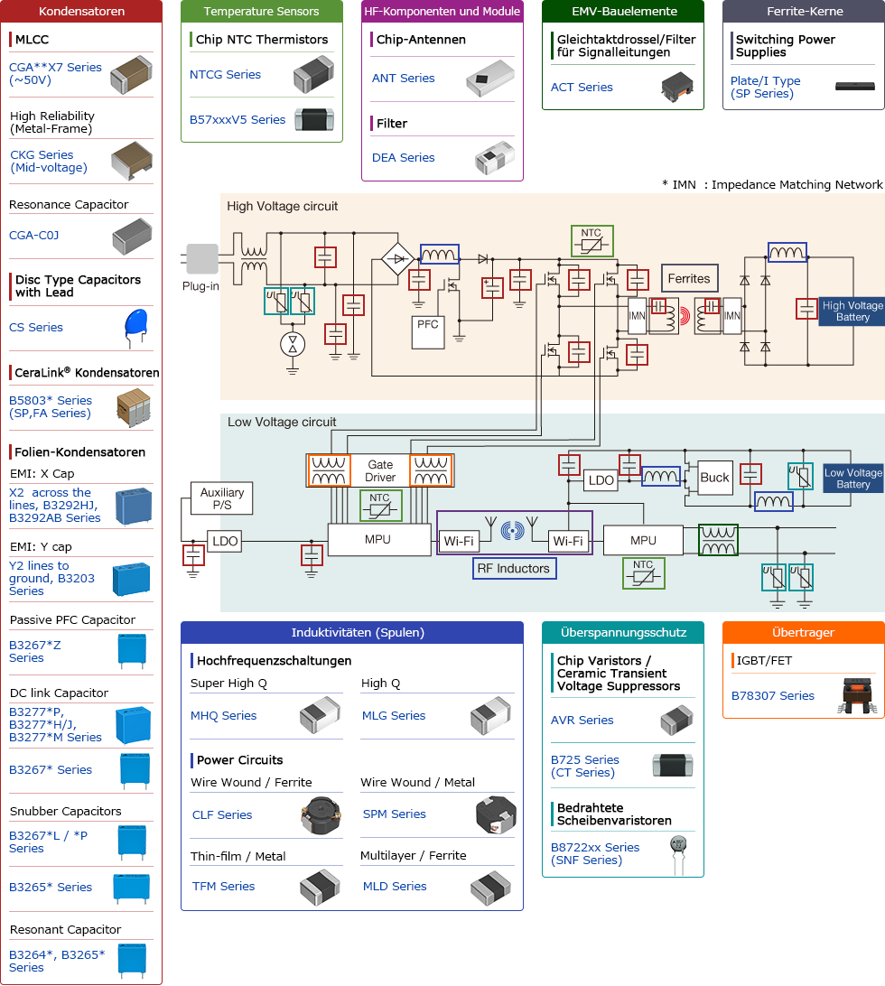
Task: Click the High Voltage Battery block
Action: [852, 312]
